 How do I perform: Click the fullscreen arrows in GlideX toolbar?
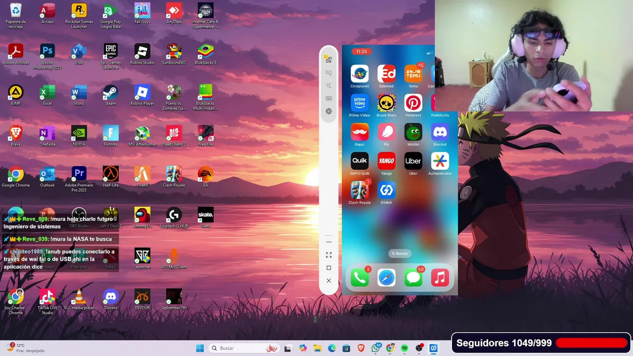click(328, 255)
